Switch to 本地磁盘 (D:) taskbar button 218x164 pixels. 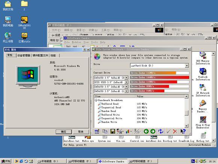(x=52, y=161)
